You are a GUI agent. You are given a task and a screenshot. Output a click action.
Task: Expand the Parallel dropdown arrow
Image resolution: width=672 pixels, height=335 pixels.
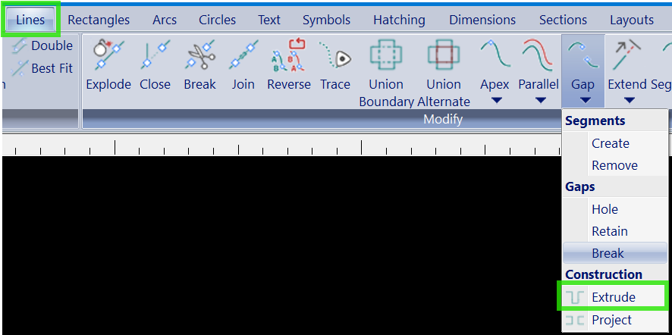(541, 101)
